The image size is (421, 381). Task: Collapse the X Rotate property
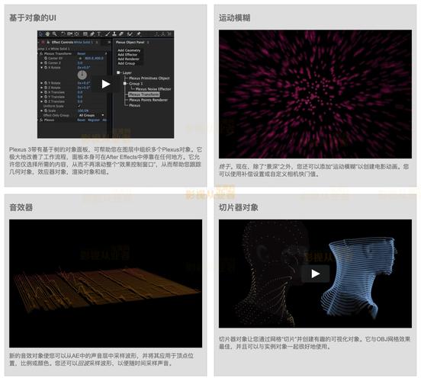[42, 68]
